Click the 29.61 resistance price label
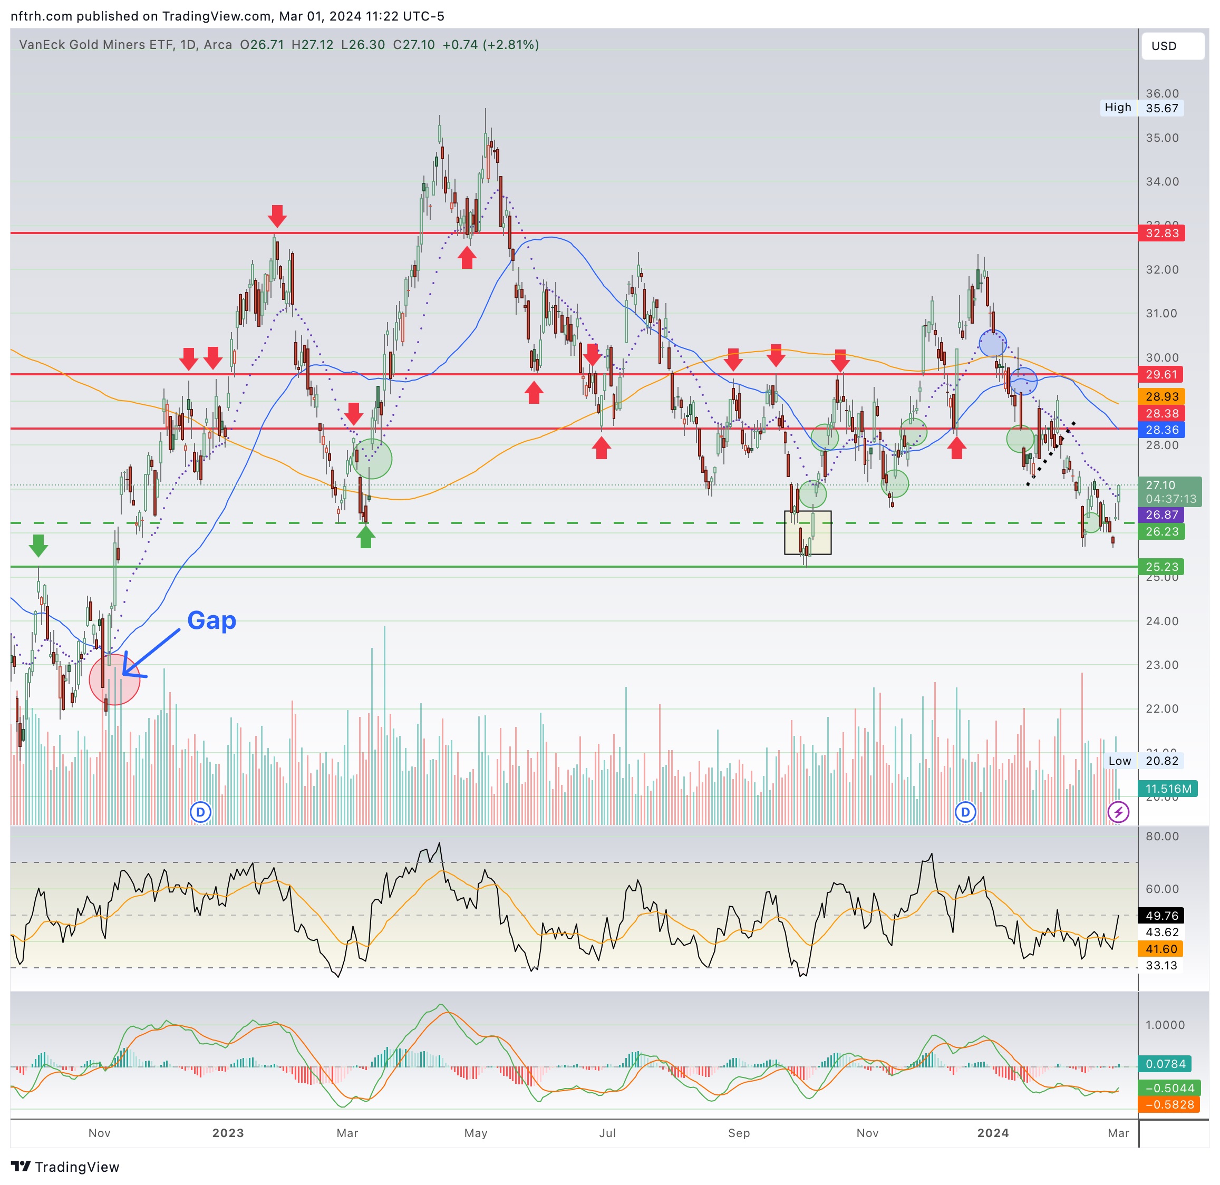The image size is (1220, 1185). [1161, 375]
